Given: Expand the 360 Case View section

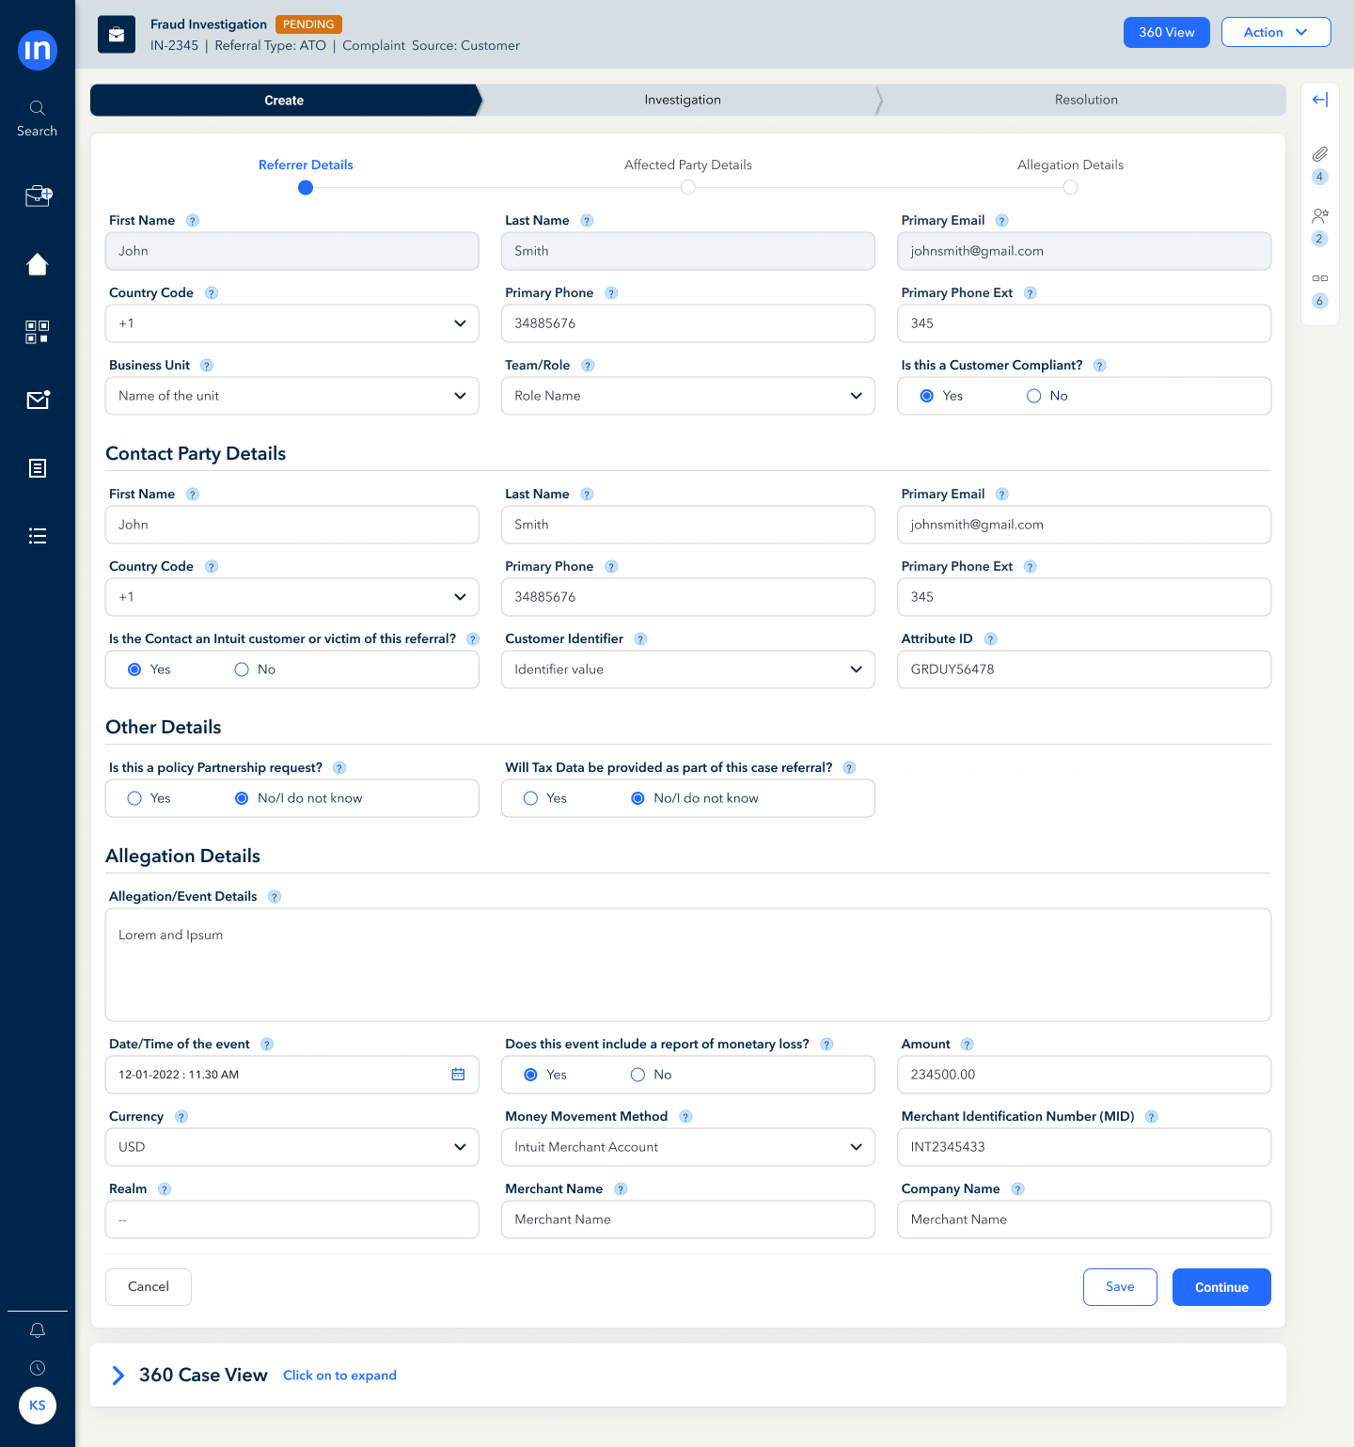Looking at the screenshot, I should point(118,1376).
